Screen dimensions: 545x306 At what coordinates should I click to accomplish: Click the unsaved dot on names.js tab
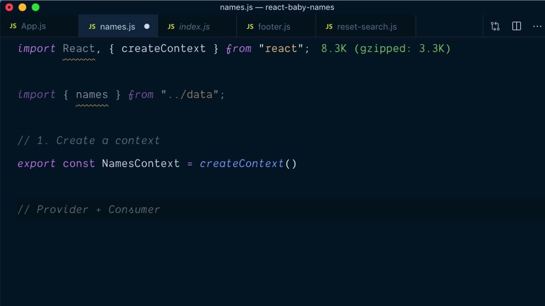(147, 26)
